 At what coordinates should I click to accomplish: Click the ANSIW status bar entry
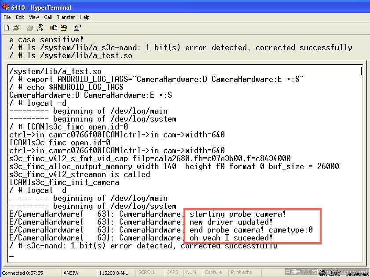pyautogui.click(x=71, y=273)
